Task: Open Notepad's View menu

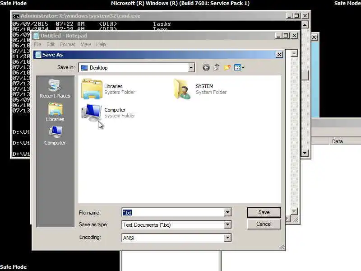Action: pos(86,44)
